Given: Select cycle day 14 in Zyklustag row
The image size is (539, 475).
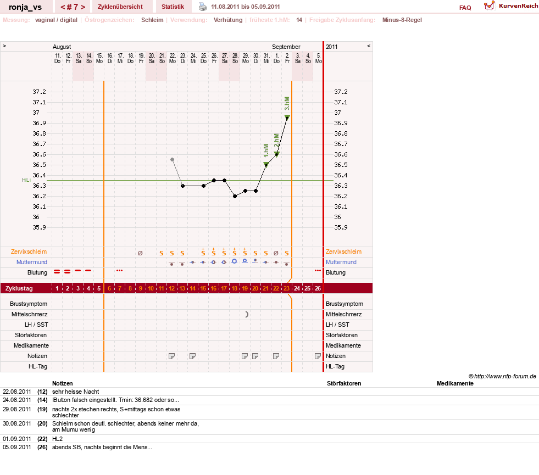Looking at the screenshot, I should [192, 288].
